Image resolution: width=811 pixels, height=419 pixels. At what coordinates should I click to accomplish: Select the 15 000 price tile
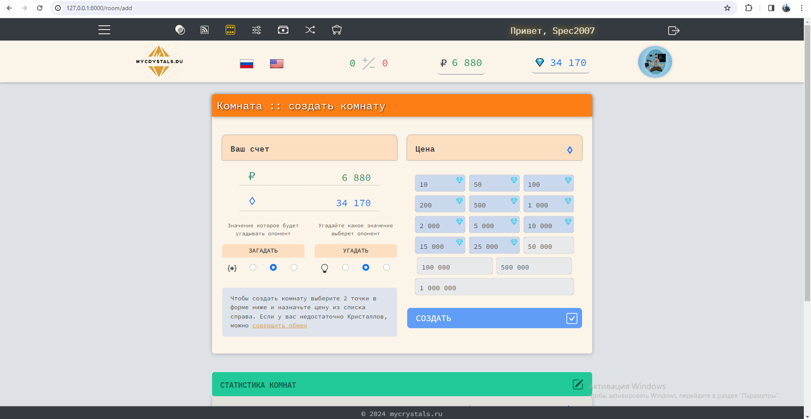coord(440,245)
